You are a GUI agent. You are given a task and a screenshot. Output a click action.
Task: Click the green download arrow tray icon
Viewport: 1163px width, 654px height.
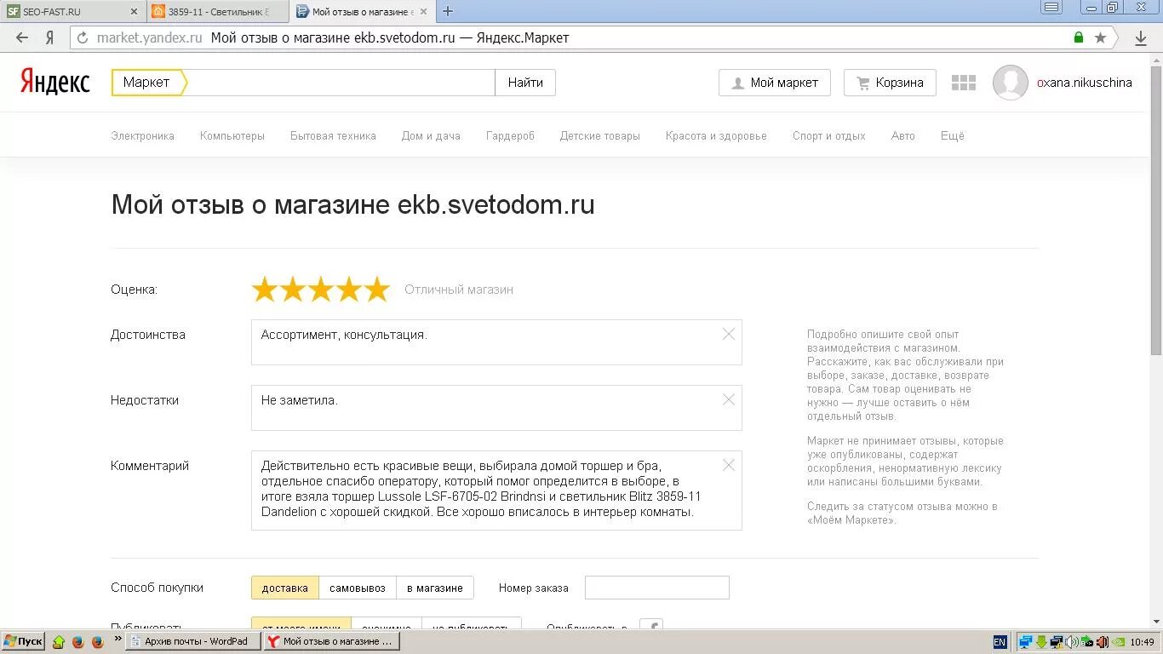pyautogui.click(x=1040, y=642)
